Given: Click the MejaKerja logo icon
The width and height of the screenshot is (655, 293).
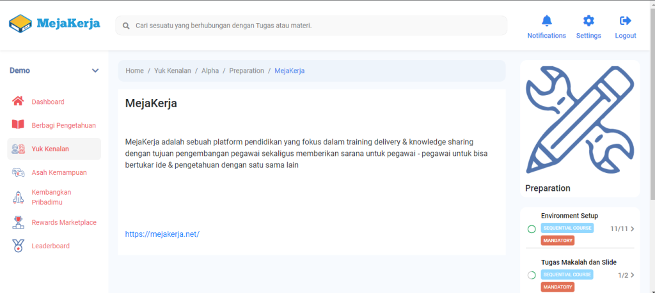Looking at the screenshot, I should coord(20,24).
